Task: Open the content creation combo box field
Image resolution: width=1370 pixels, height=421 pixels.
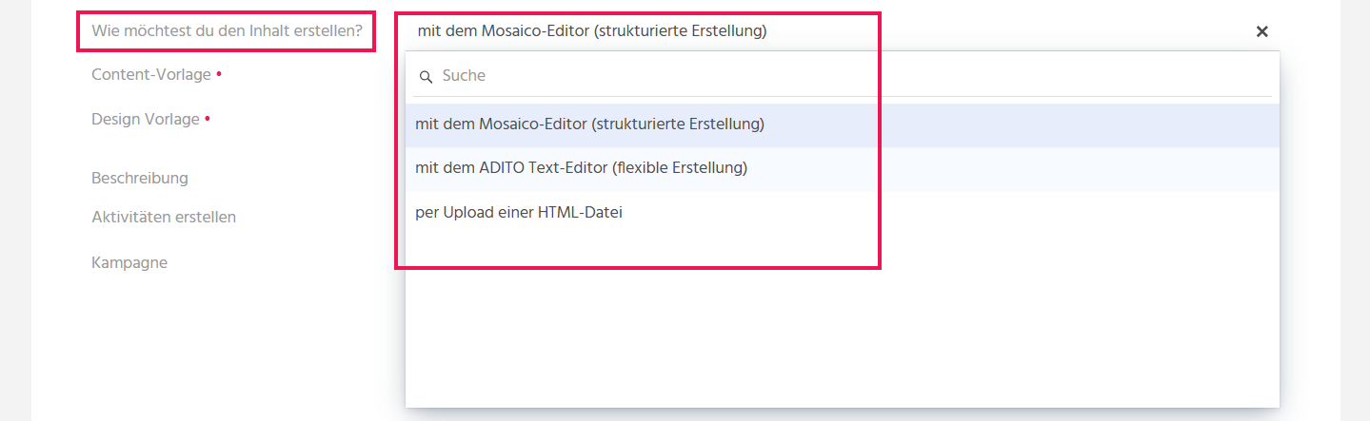Action: pos(843,31)
